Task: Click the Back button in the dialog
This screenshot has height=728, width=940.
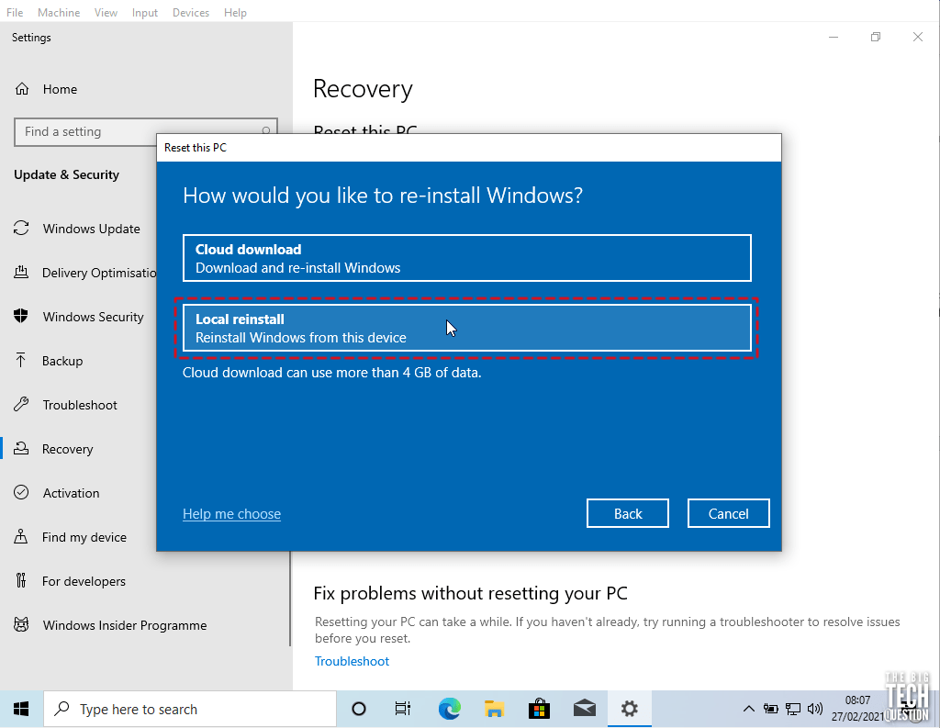Action: tap(627, 512)
